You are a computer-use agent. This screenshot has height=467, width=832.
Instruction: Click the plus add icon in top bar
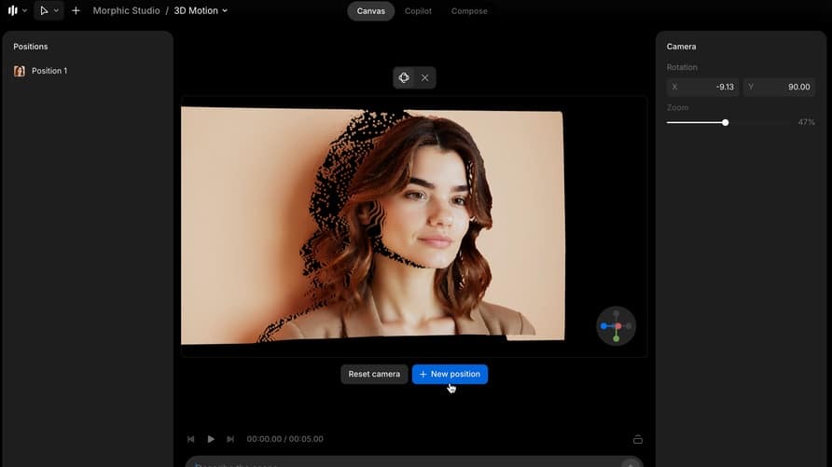pyautogui.click(x=76, y=10)
